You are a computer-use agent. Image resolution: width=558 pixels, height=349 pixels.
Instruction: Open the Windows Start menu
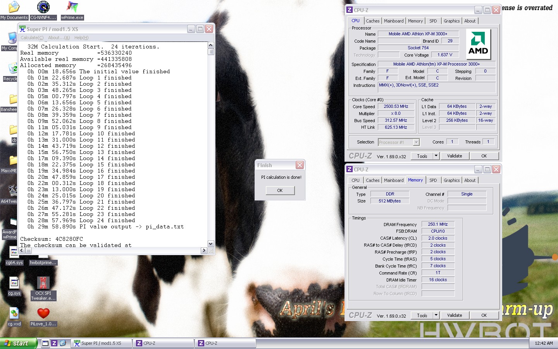(19, 343)
